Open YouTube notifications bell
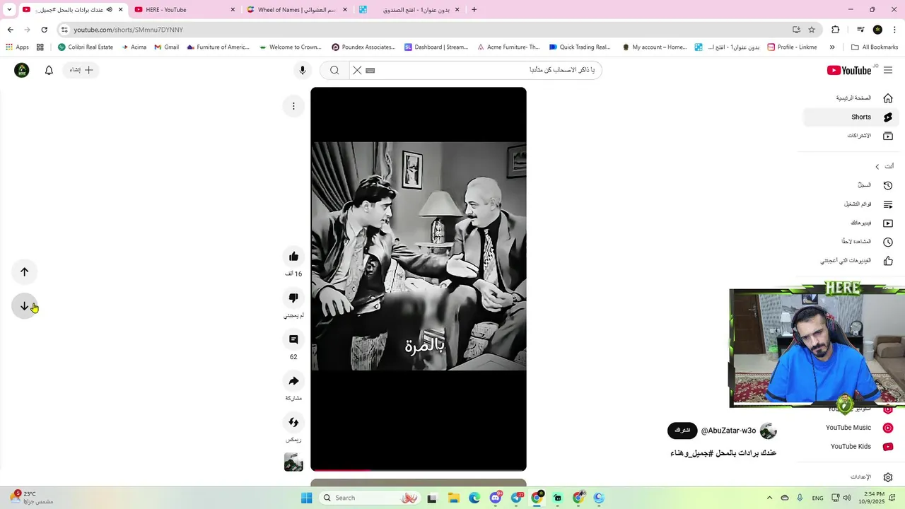This screenshot has height=509, width=905. click(x=49, y=70)
